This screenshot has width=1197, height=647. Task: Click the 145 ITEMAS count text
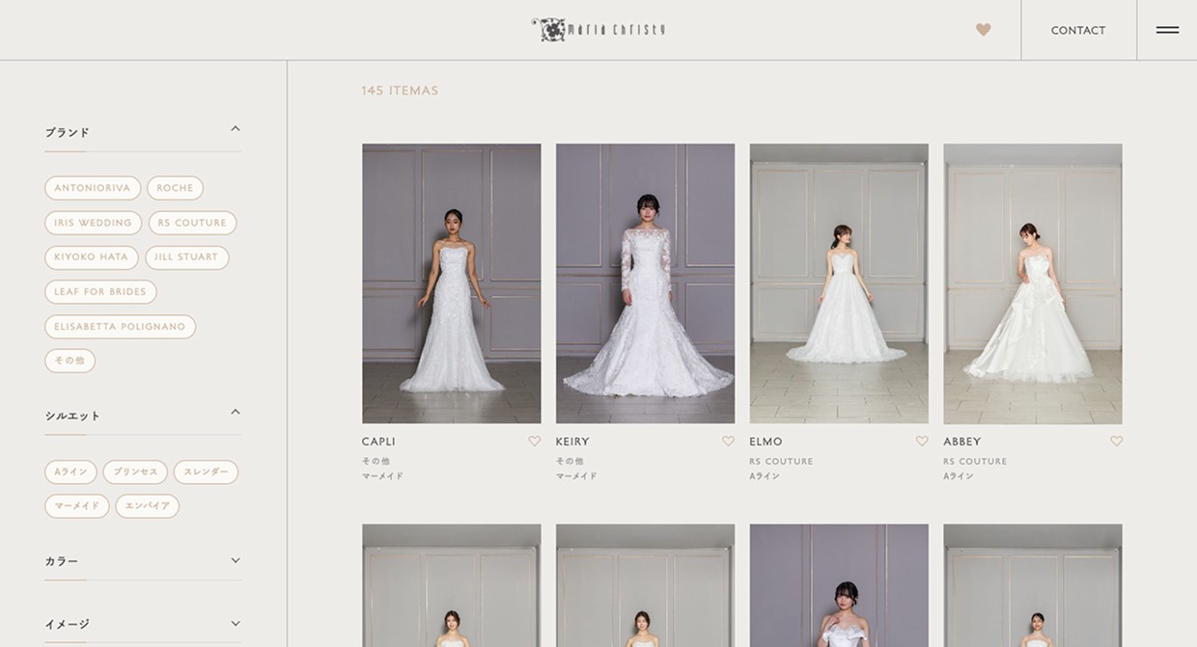(x=400, y=91)
